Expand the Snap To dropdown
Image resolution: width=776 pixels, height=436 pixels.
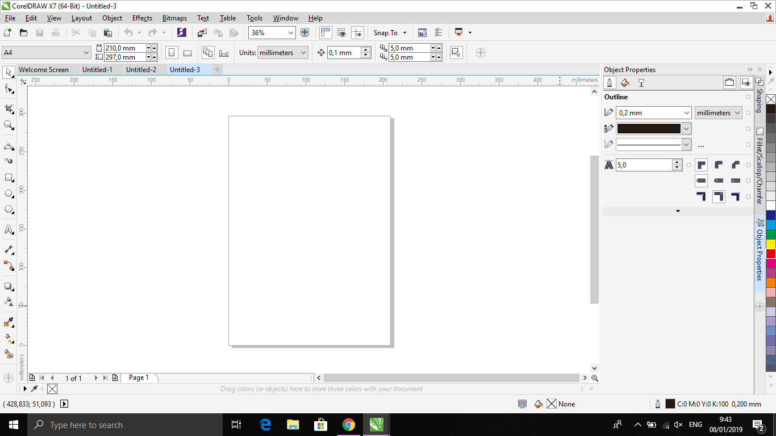[x=404, y=33]
